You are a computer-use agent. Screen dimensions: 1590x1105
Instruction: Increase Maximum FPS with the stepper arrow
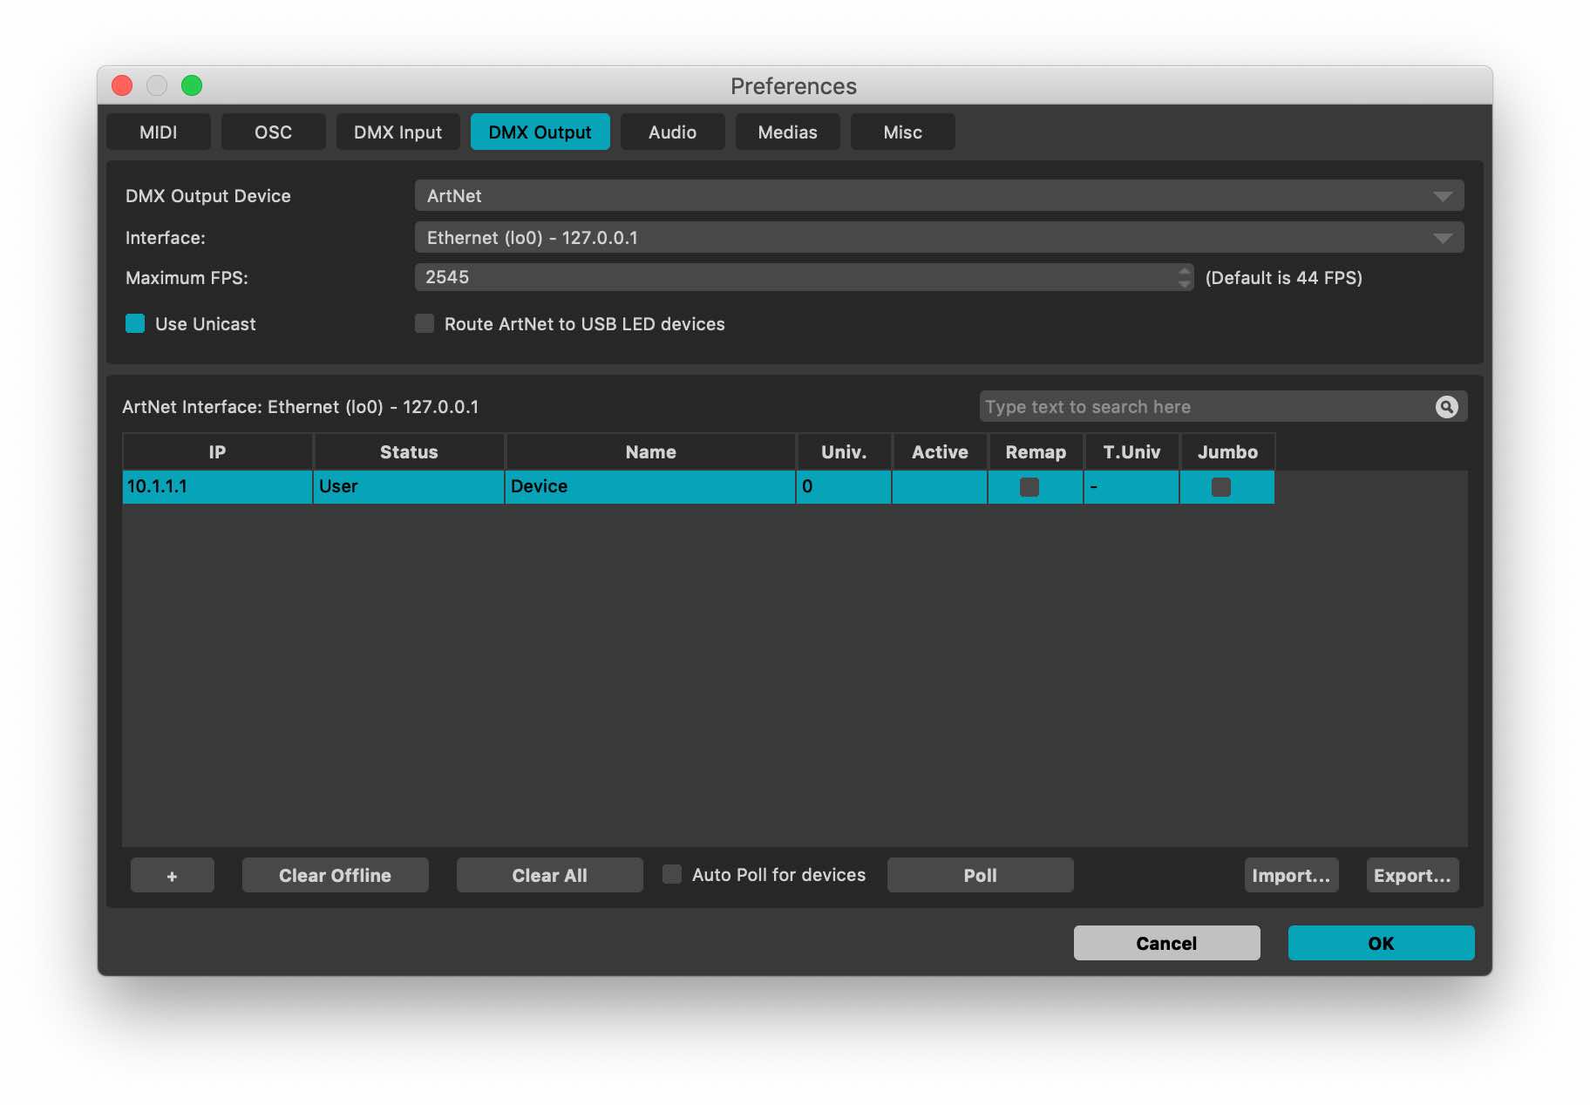click(1184, 272)
